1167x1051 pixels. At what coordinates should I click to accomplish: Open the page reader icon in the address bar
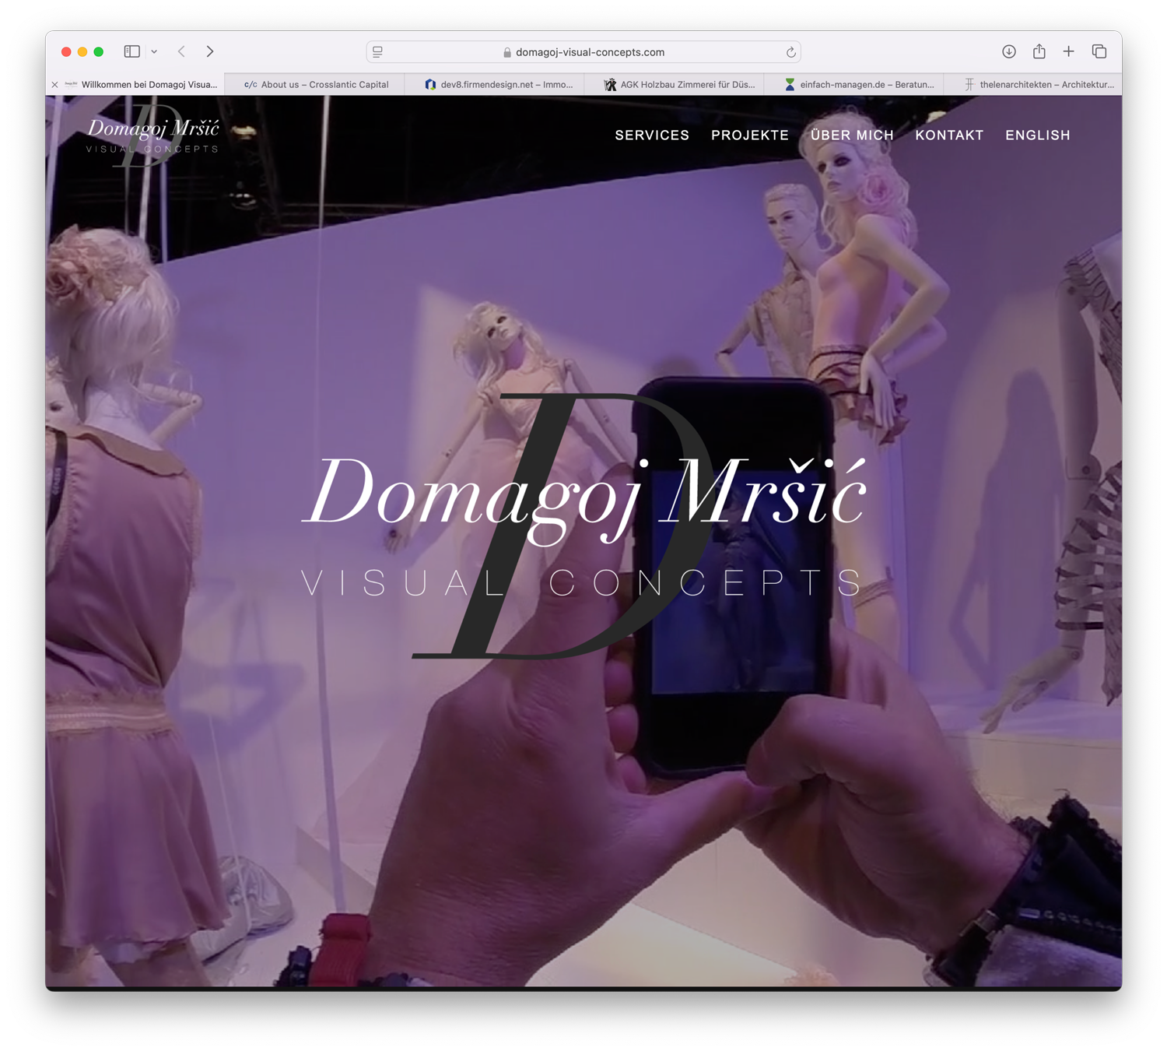pyautogui.click(x=378, y=52)
